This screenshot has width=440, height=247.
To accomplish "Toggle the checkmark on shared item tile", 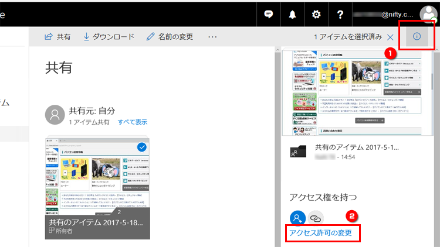I will (142, 147).
